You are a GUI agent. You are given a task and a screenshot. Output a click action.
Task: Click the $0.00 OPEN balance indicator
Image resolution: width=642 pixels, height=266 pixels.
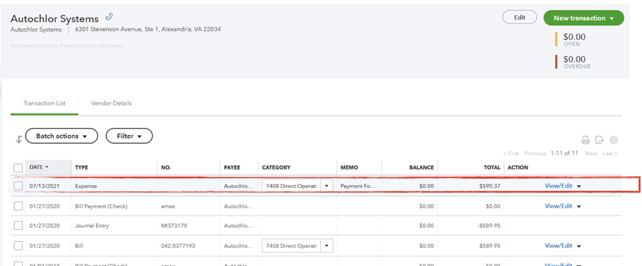pyautogui.click(x=575, y=40)
